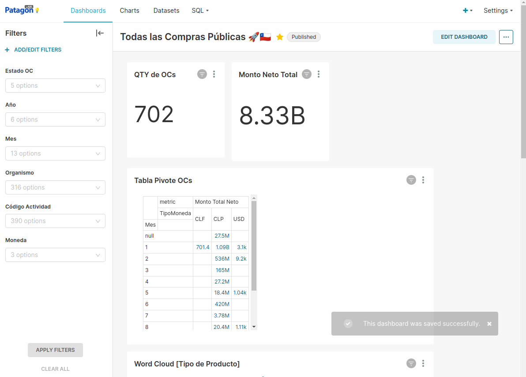The height and width of the screenshot is (377, 526).
Task: Switch to the Charts tab
Action: pyautogui.click(x=129, y=11)
